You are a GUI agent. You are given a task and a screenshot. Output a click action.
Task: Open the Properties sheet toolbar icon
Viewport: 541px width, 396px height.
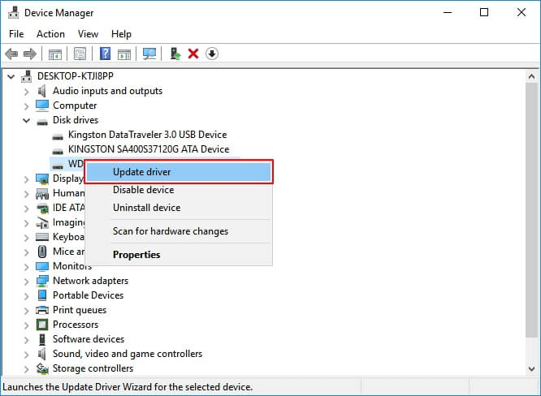point(80,54)
